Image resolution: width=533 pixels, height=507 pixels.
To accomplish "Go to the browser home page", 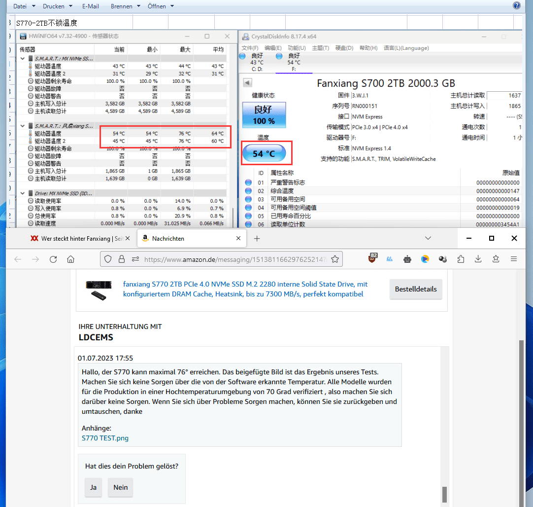I will coord(71,259).
